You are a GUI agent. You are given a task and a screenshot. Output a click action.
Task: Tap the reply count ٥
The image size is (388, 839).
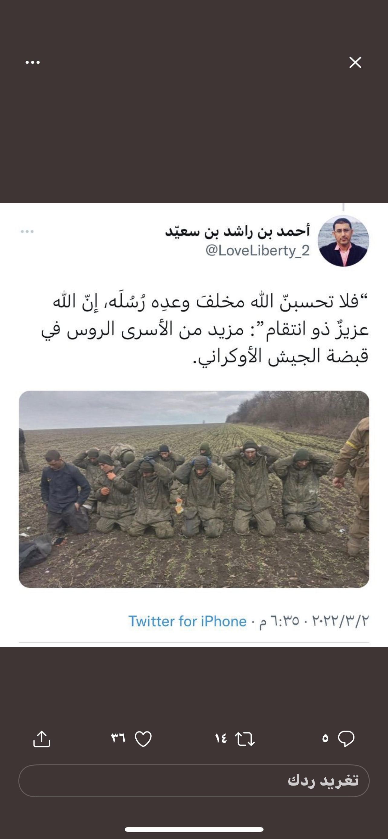click(325, 738)
